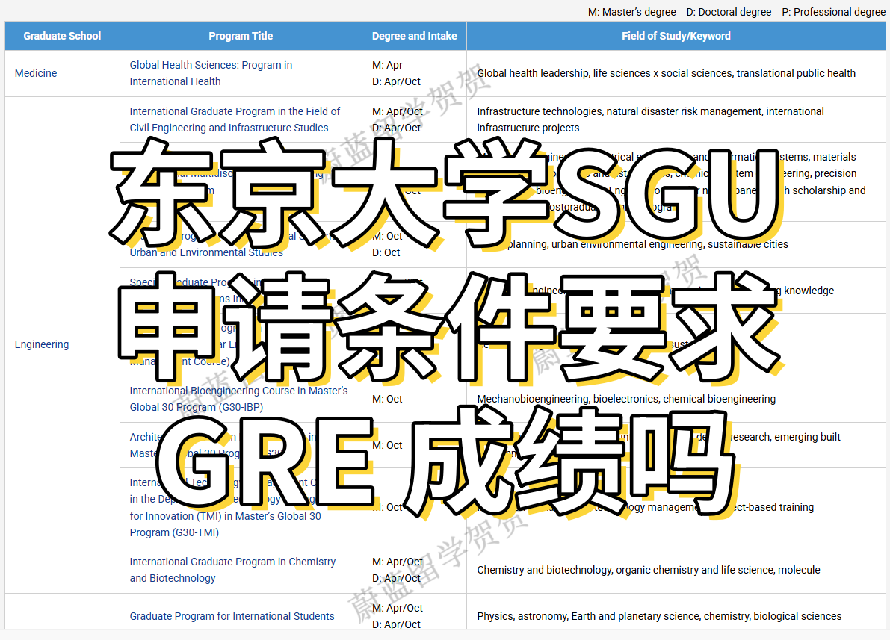Select the 'M: Master's degree' legend text
This screenshot has width=890, height=640.
(631, 12)
